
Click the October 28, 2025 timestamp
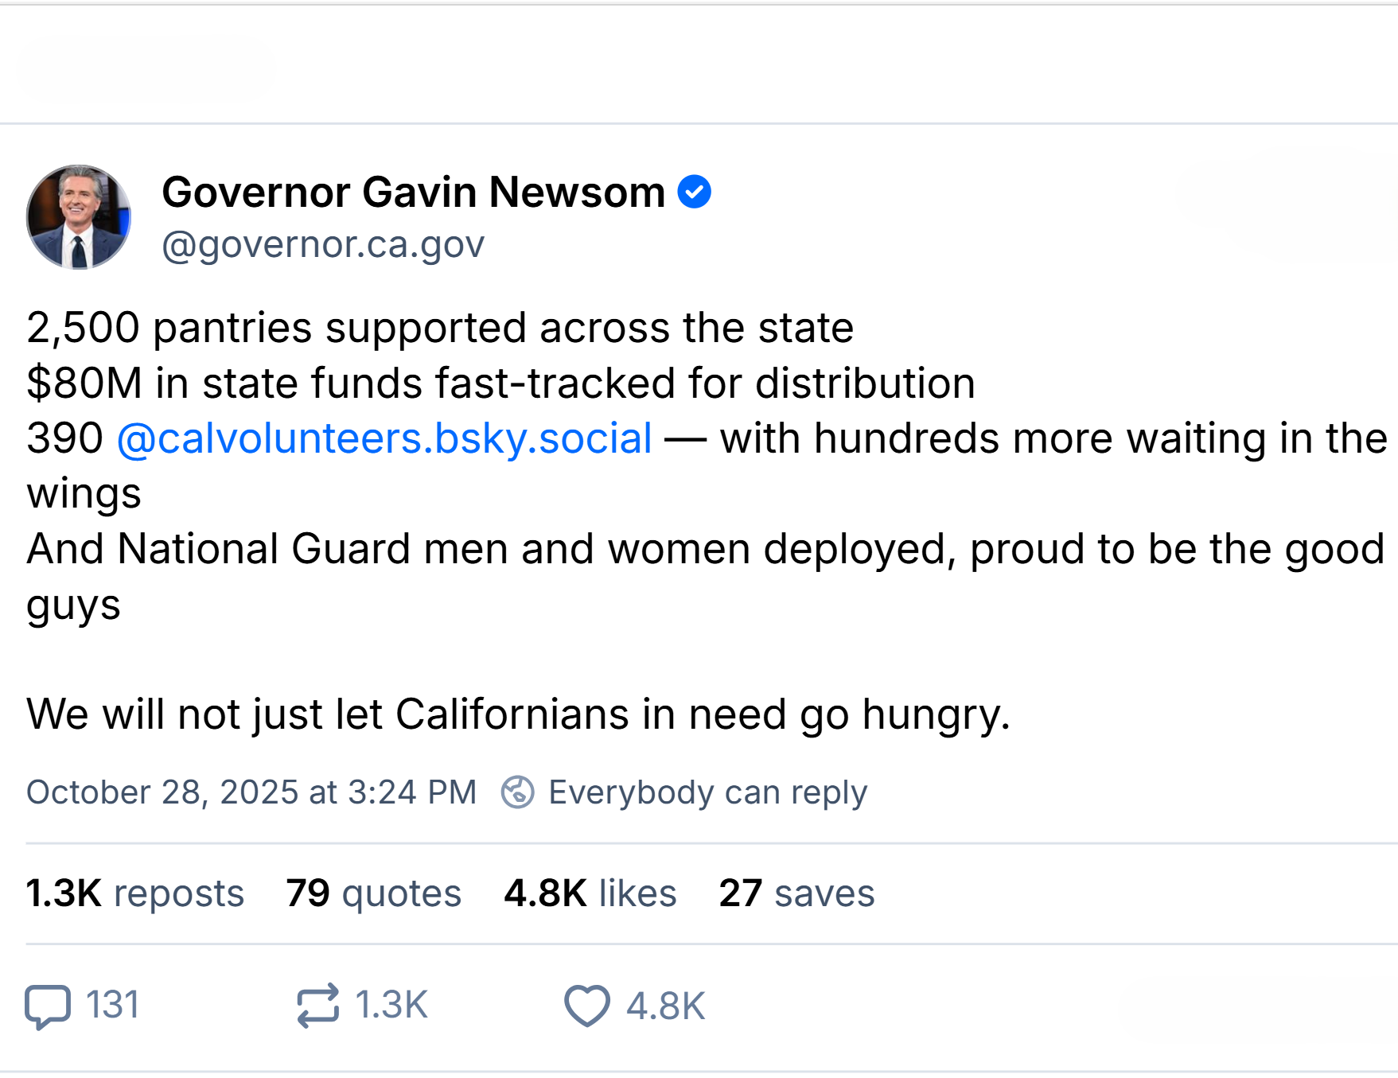click(251, 792)
